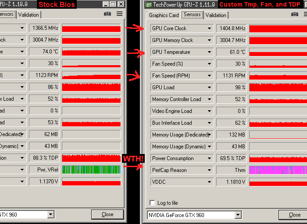This screenshot has height=224, width=307.
Task: Click the Power Consumption graph in Stock Bios window
Action: [91, 158]
